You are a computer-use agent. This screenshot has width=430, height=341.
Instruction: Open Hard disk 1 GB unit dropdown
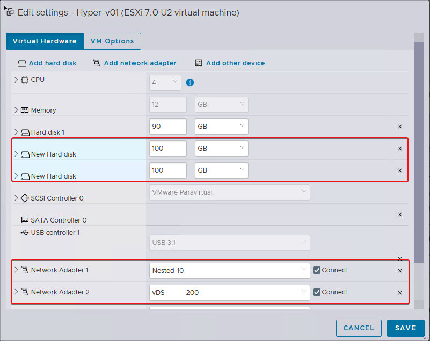[x=221, y=127]
